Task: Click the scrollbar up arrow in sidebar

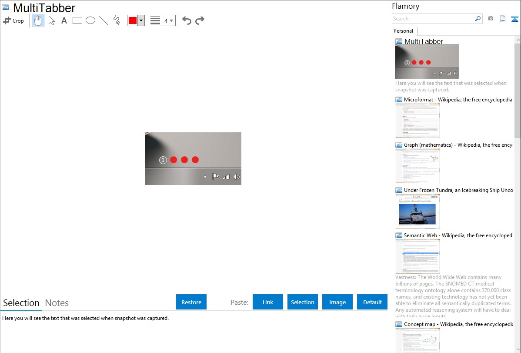Action: pyautogui.click(x=518, y=40)
